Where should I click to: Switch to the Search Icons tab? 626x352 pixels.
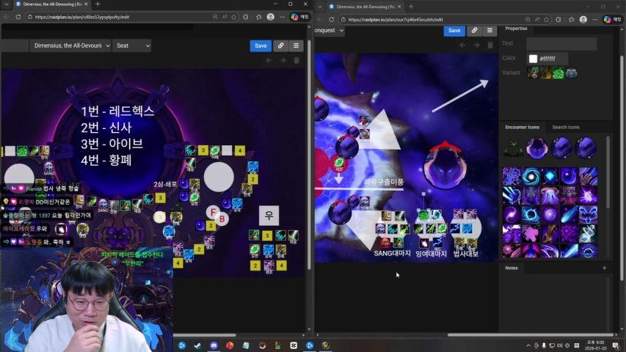click(x=566, y=128)
